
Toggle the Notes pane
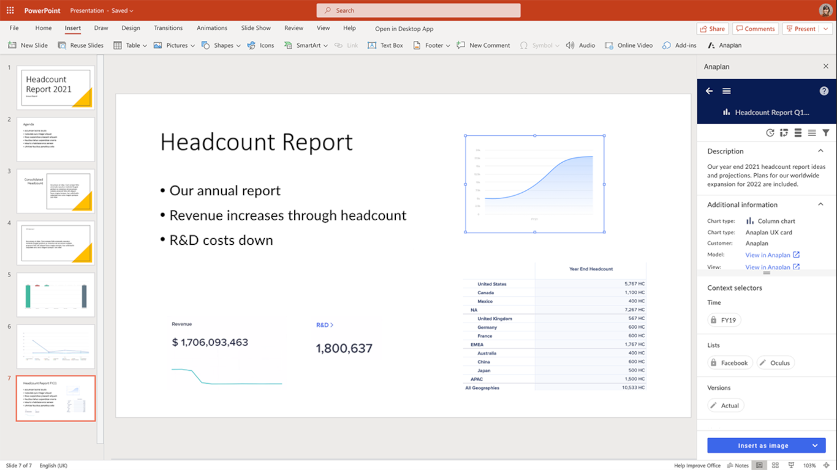click(x=738, y=466)
